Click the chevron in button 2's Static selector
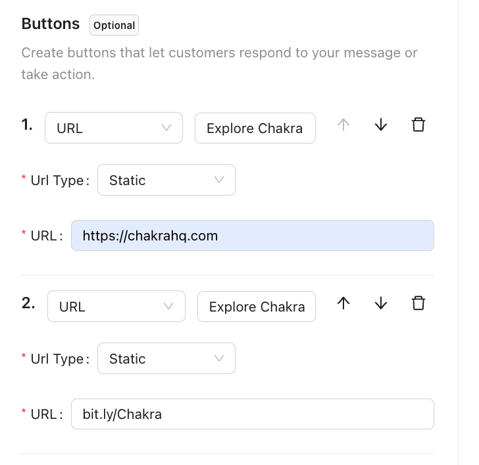The image size is (479, 465). 219,359
